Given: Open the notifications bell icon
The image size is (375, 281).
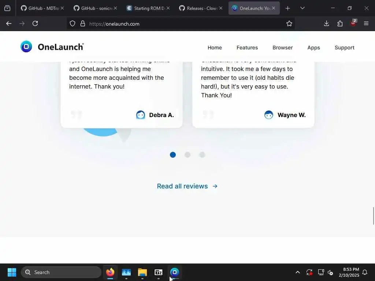Looking at the screenshot, I should (x=365, y=272).
